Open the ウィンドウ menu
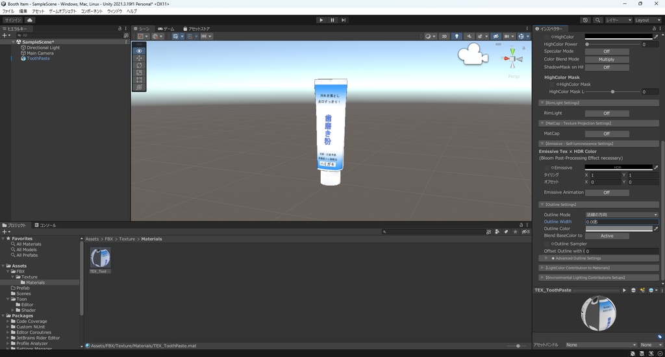Image resolution: width=665 pixels, height=357 pixels. [x=114, y=11]
